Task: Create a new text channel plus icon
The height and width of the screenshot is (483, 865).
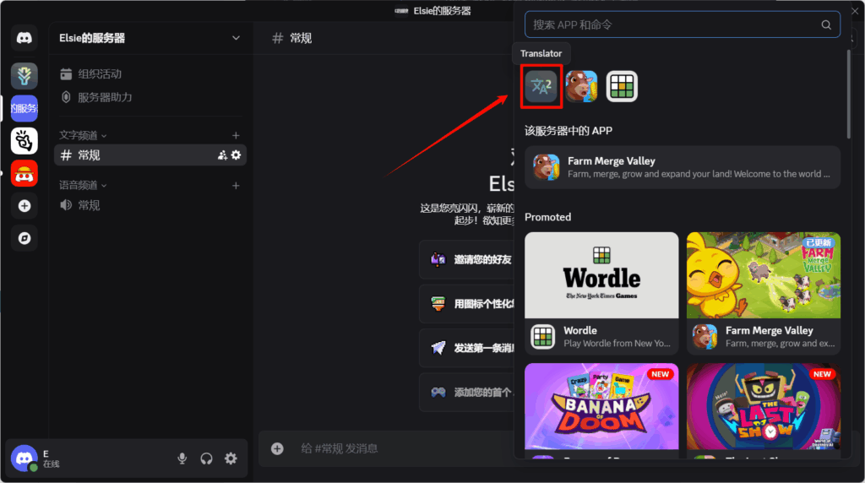Action: pos(236,135)
